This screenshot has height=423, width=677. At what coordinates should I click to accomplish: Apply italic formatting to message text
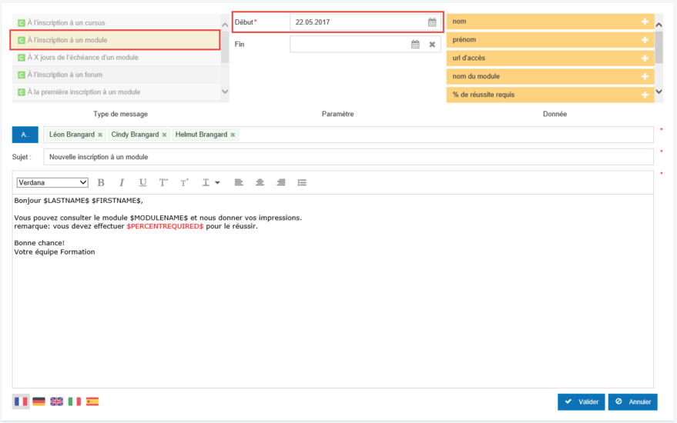click(x=122, y=182)
